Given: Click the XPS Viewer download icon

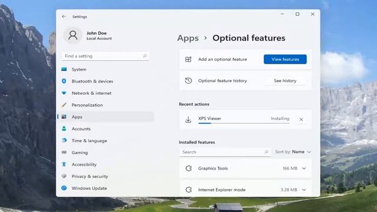Looking at the screenshot, I should 188,120.
